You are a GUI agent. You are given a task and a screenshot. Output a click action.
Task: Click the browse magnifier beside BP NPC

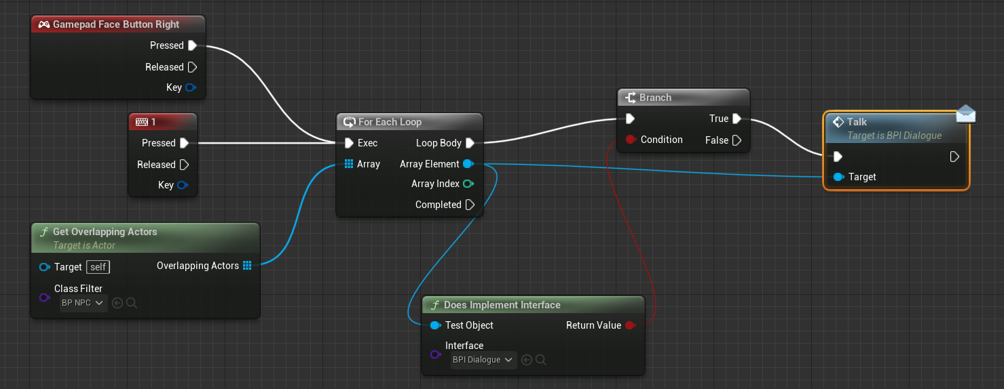click(x=132, y=303)
